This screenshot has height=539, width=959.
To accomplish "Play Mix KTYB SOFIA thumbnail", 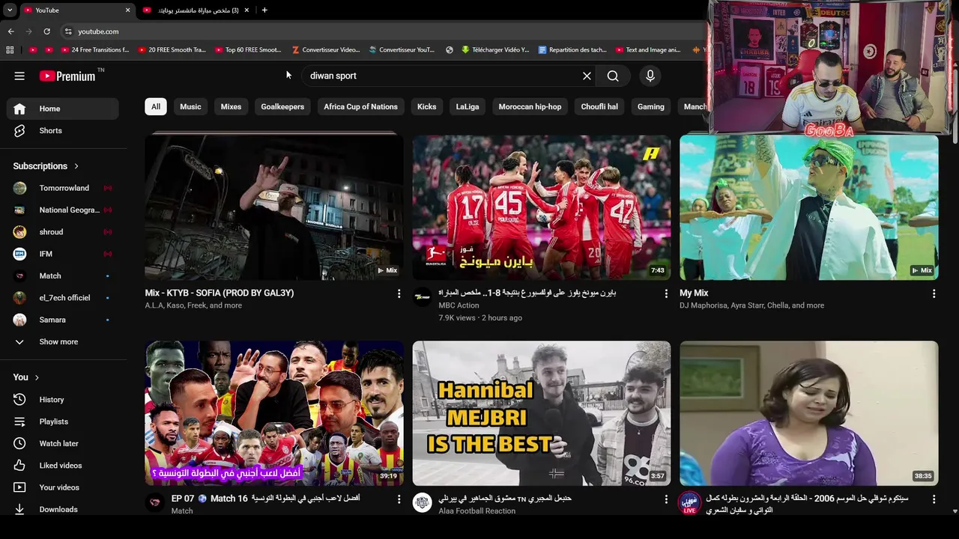I will 274,207.
